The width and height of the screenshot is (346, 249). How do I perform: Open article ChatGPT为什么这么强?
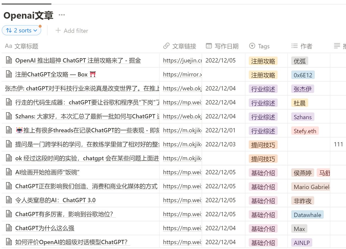click(x=45, y=228)
